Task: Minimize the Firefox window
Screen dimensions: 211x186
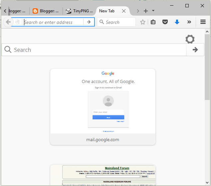Action: tap(172, 6)
